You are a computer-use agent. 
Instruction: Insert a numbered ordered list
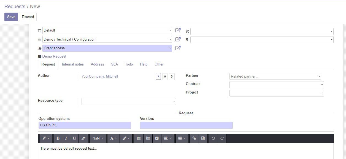[148, 138]
